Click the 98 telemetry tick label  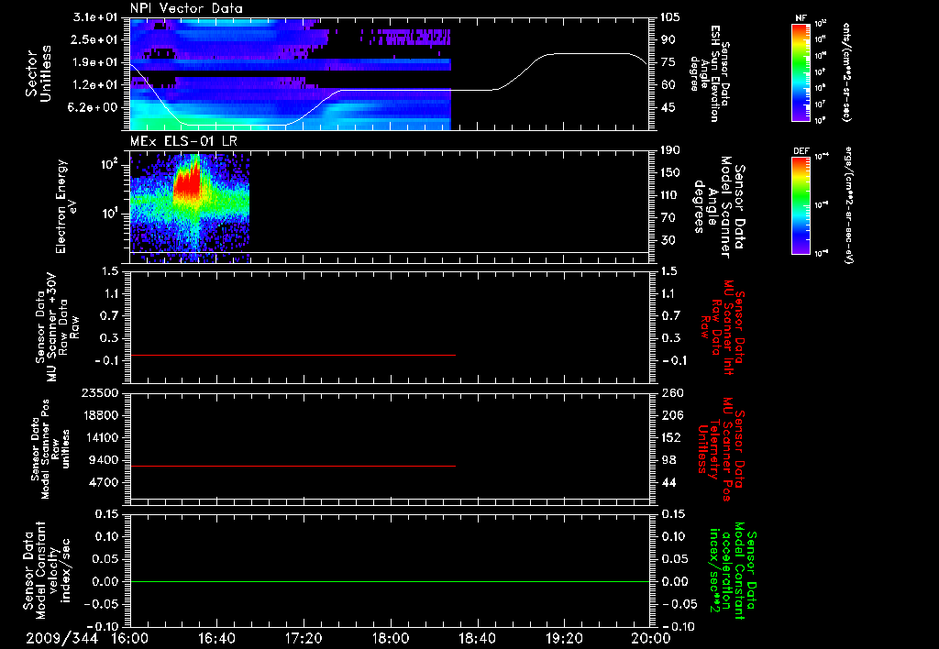click(668, 460)
